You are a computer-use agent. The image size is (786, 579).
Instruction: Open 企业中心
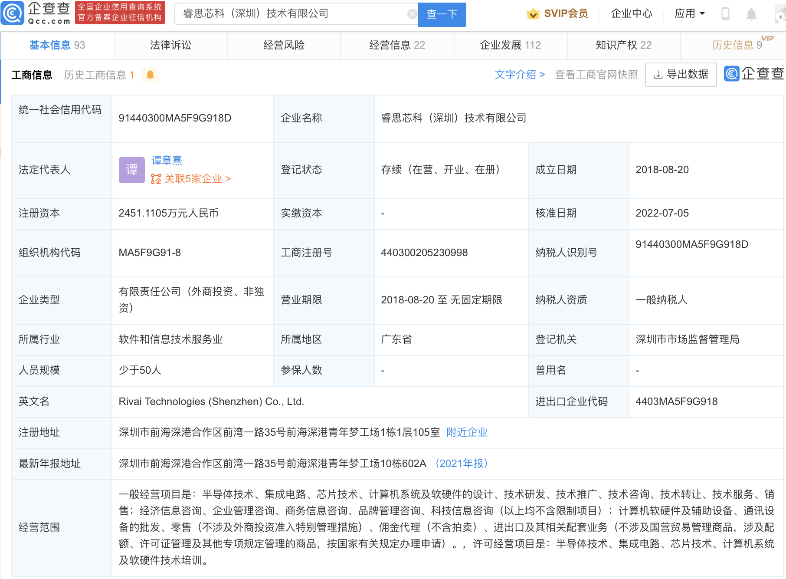tap(631, 14)
